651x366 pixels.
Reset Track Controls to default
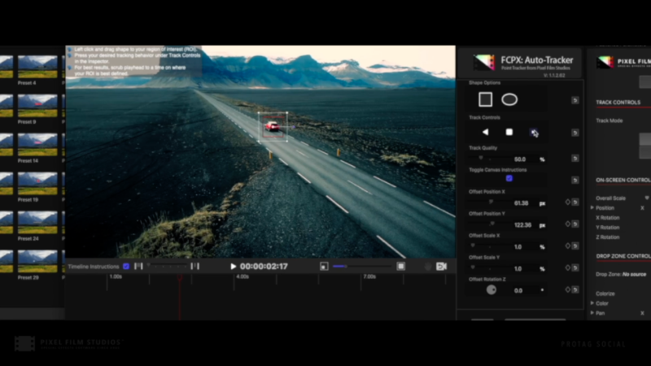click(575, 133)
